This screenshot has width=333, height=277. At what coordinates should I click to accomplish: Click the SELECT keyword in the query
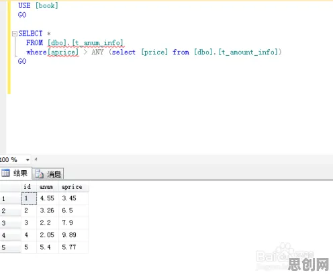(30, 34)
